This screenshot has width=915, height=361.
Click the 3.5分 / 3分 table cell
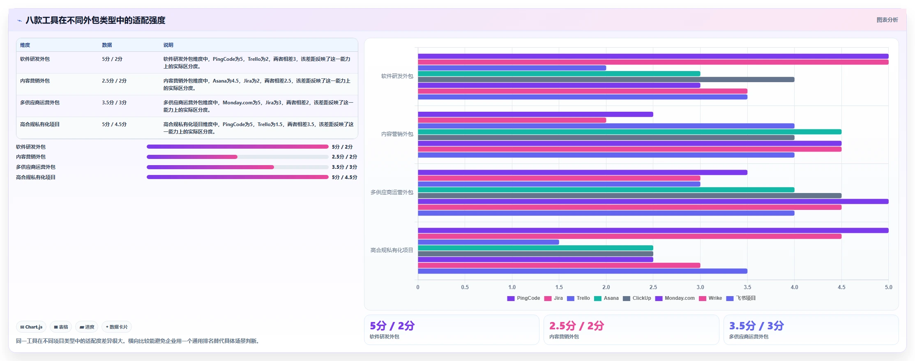point(114,103)
